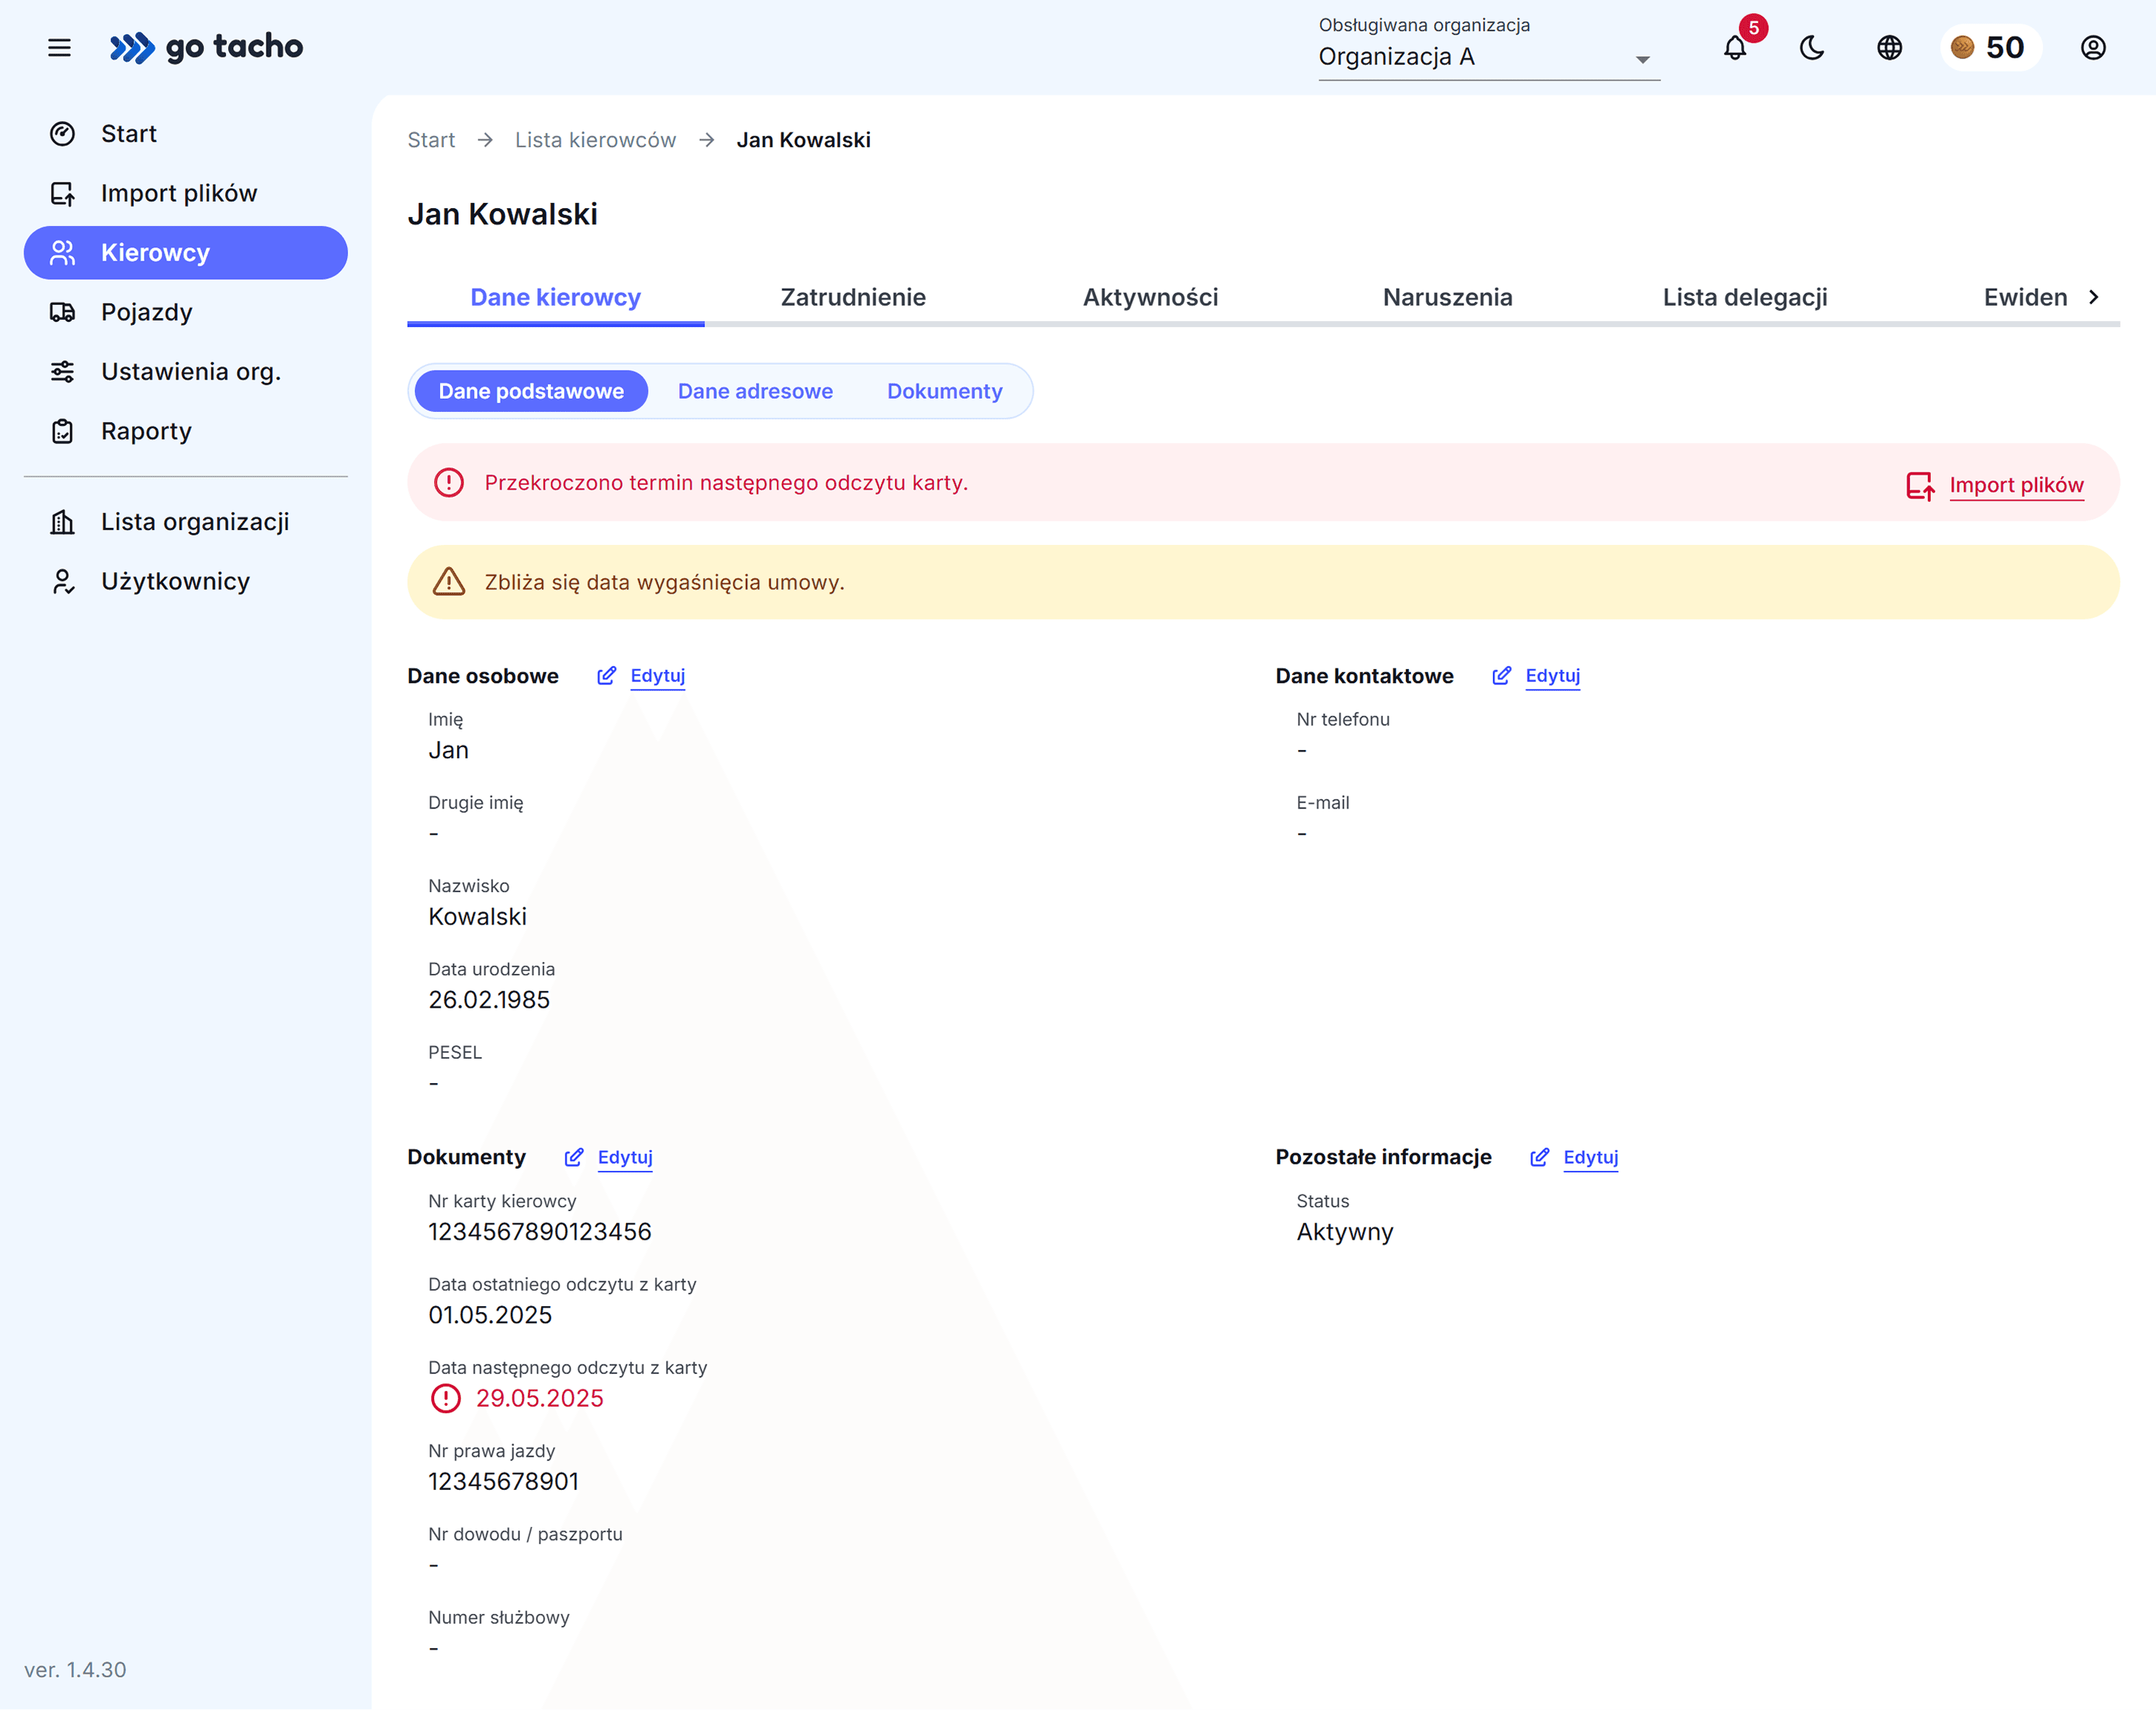Open the language globe icon
This screenshot has height=1710, width=2156.
pos(1889,47)
